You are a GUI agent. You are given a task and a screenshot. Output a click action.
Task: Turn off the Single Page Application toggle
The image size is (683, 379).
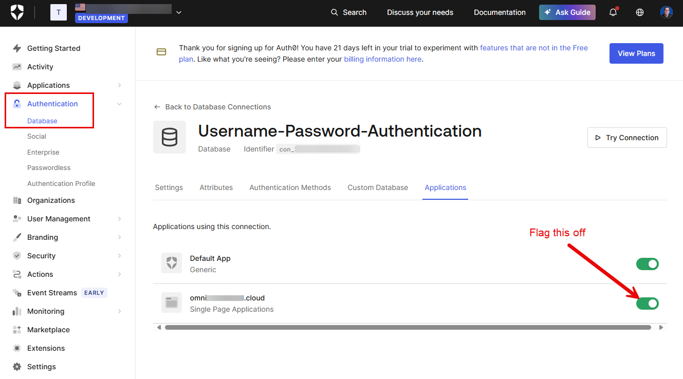click(648, 304)
